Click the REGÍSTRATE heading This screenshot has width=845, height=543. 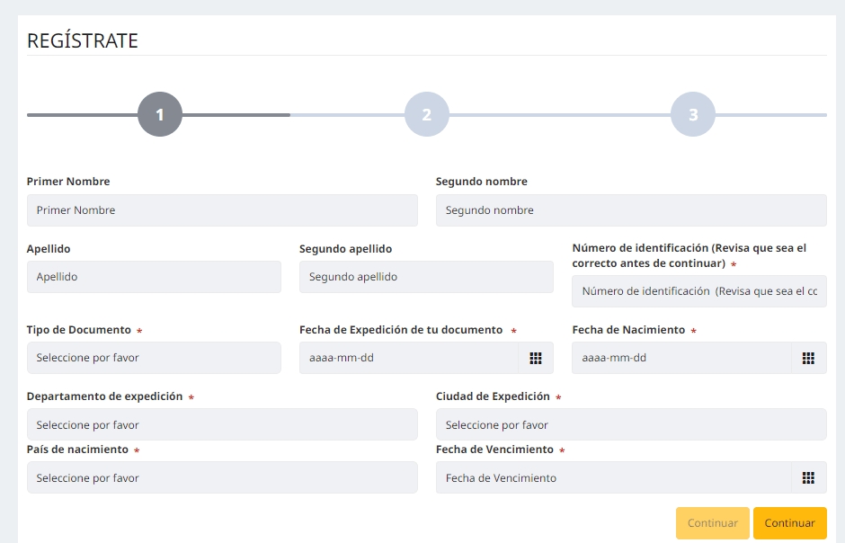83,40
